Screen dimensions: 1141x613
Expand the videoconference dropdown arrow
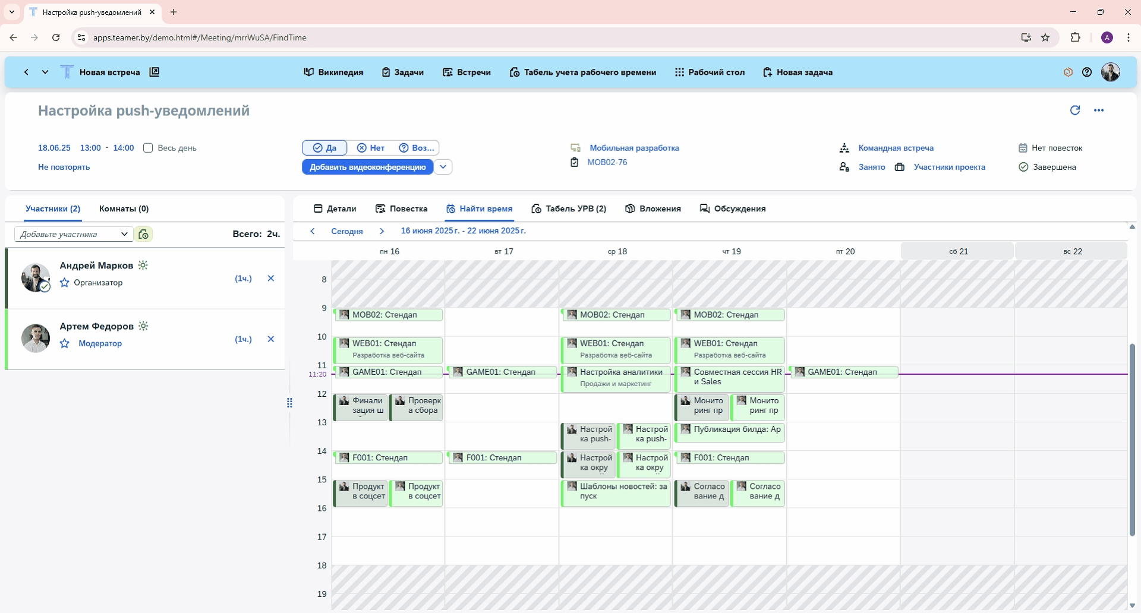point(443,167)
